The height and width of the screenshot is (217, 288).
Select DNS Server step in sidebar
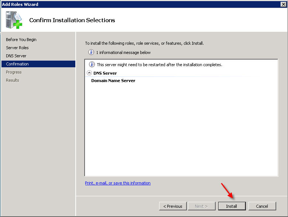point(16,56)
